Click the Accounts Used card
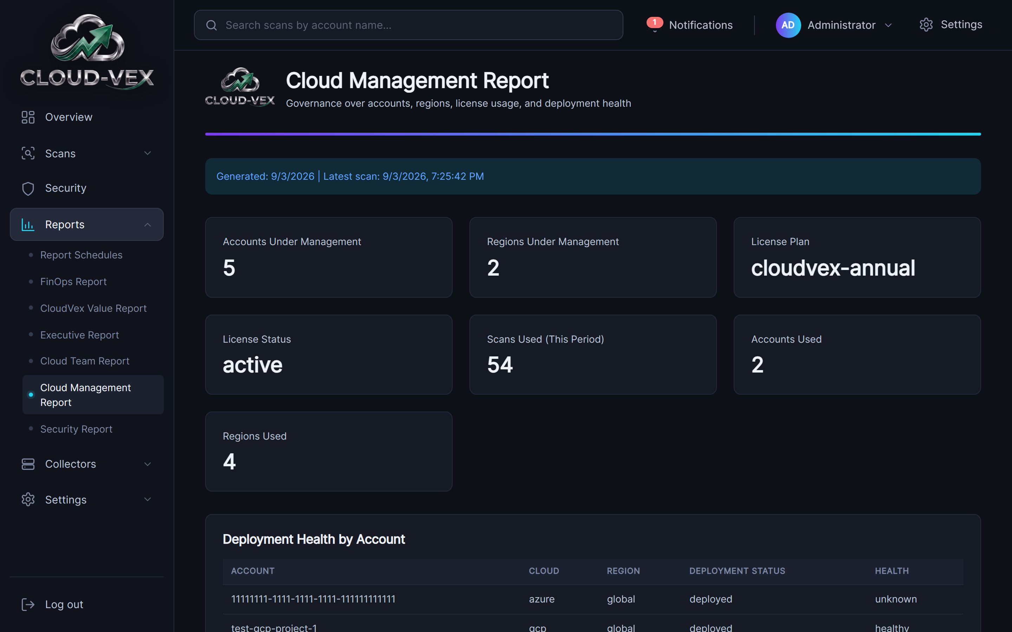Screen dimensions: 1012x632 tap(857, 355)
